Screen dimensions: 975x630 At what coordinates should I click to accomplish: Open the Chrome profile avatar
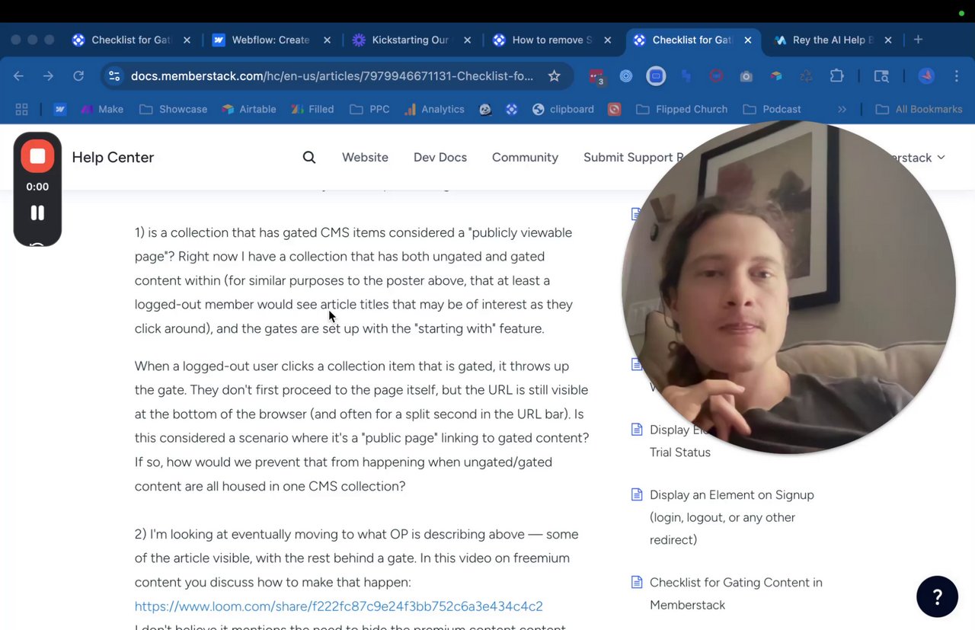click(x=926, y=76)
